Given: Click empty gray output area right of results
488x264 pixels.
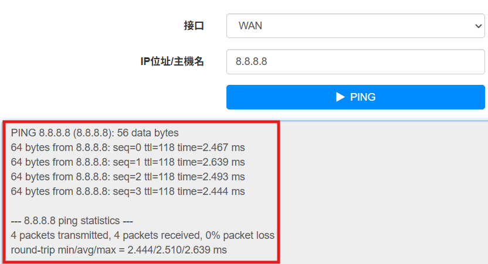Looking at the screenshot, I should coord(383,193).
